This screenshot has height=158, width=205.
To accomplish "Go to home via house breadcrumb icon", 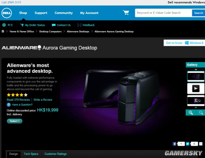I will click(x=3, y=31).
